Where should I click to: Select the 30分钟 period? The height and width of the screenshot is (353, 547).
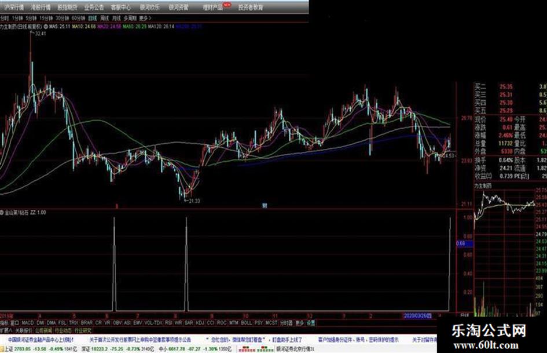[x=62, y=18]
